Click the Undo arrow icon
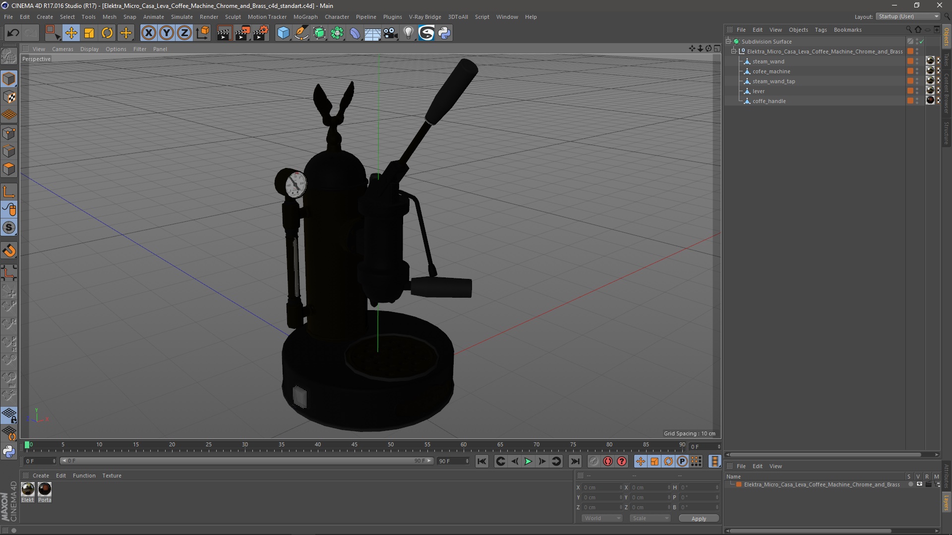 13,33
